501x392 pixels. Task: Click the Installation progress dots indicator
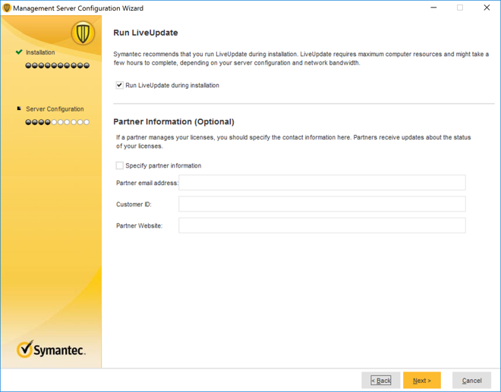57,66
